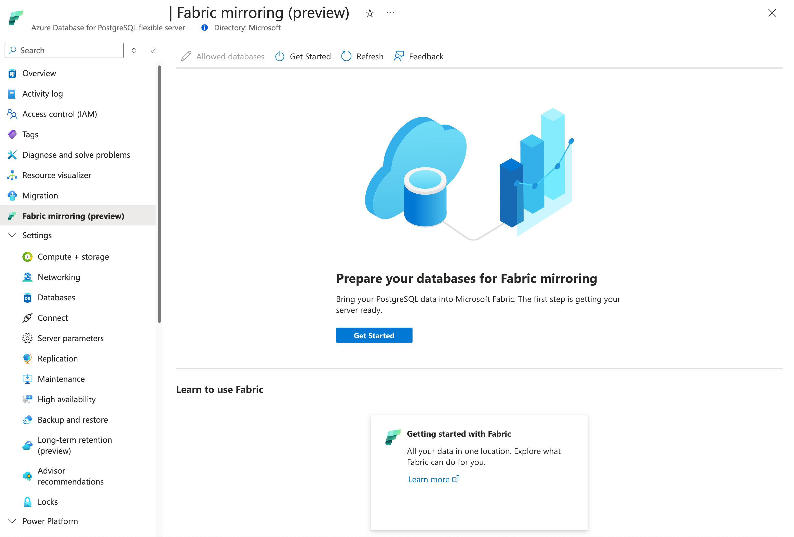Open Overview in the sidebar
The width and height of the screenshot is (794, 537).
point(39,73)
